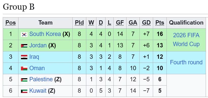Open the South Korea team link
208x98 pixels.
pyautogui.click(x=45, y=34)
